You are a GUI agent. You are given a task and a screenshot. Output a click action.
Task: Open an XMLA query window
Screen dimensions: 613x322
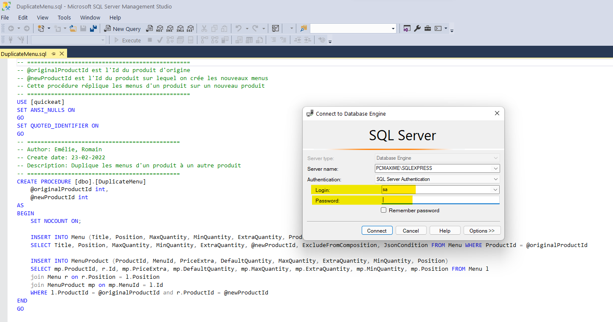[180, 28]
